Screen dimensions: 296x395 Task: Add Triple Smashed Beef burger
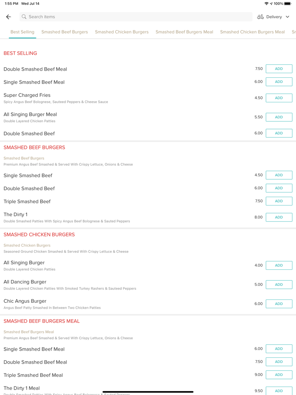click(279, 201)
